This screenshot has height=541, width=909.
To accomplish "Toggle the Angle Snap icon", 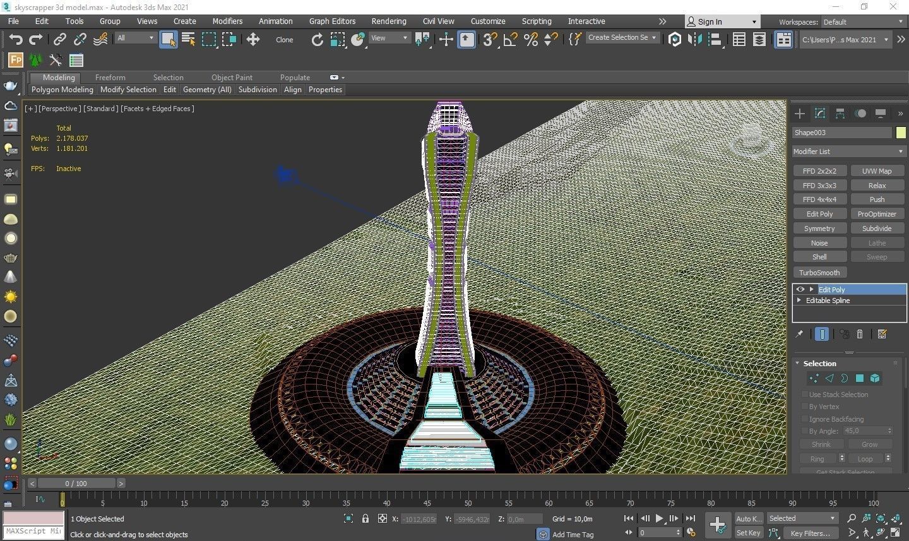I will point(510,40).
